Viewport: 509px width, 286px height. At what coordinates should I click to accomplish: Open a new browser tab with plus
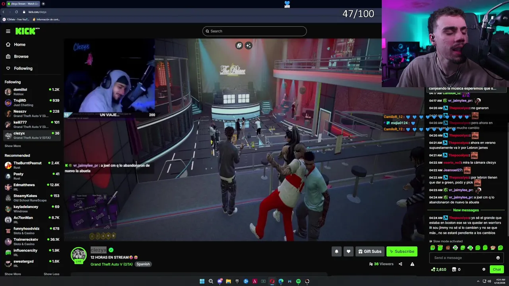[x=43, y=4]
